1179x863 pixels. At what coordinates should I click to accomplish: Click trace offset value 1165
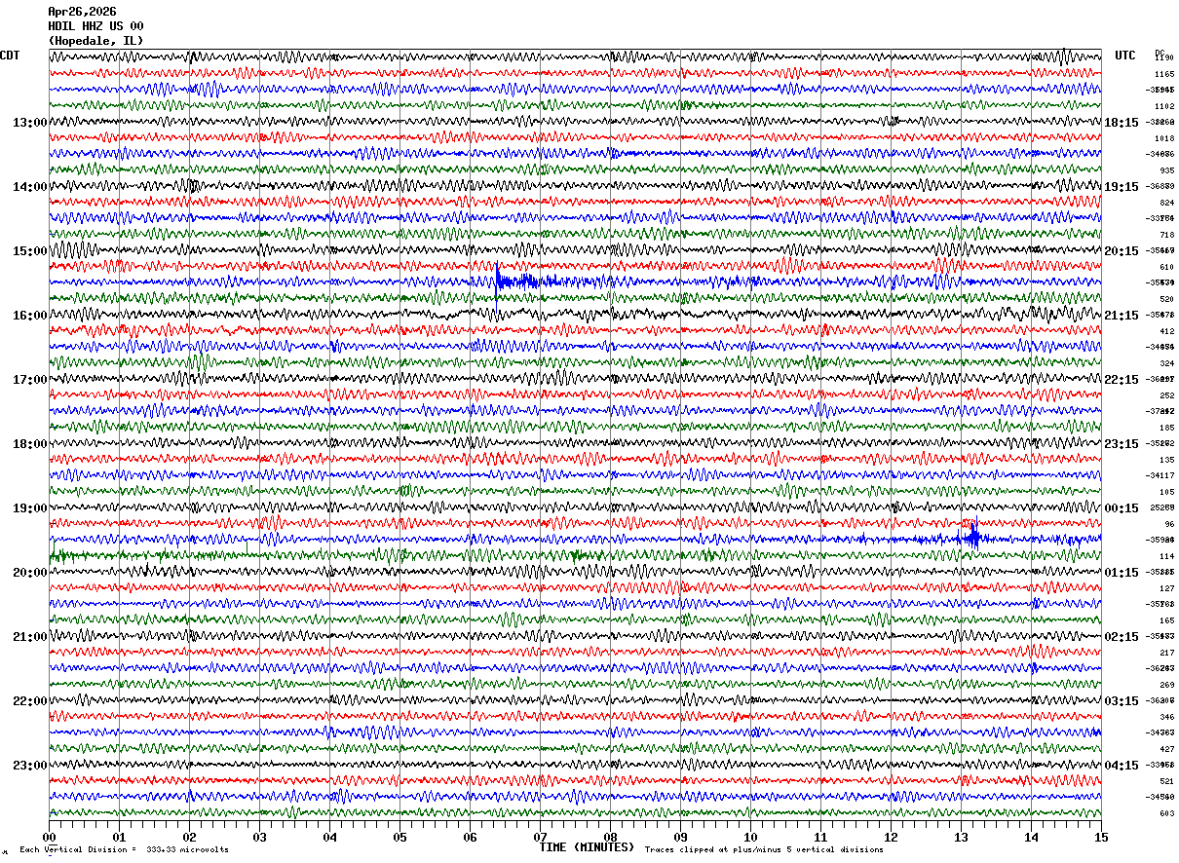tap(1164, 74)
